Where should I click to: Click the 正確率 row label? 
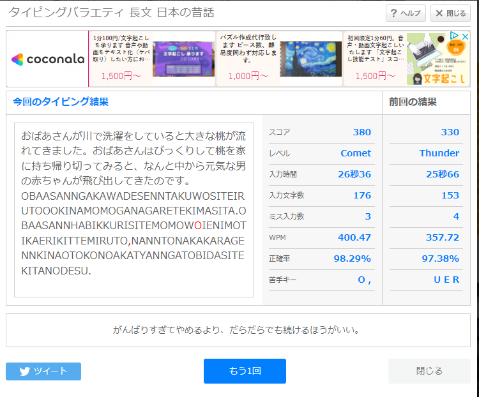pyautogui.click(x=279, y=258)
